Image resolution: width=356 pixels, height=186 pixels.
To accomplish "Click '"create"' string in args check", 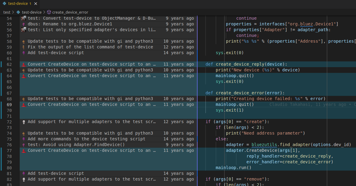I will 254,122.
